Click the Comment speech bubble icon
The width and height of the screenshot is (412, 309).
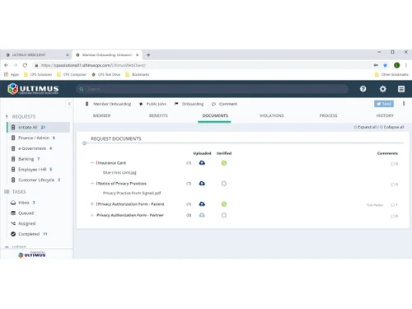pos(213,104)
